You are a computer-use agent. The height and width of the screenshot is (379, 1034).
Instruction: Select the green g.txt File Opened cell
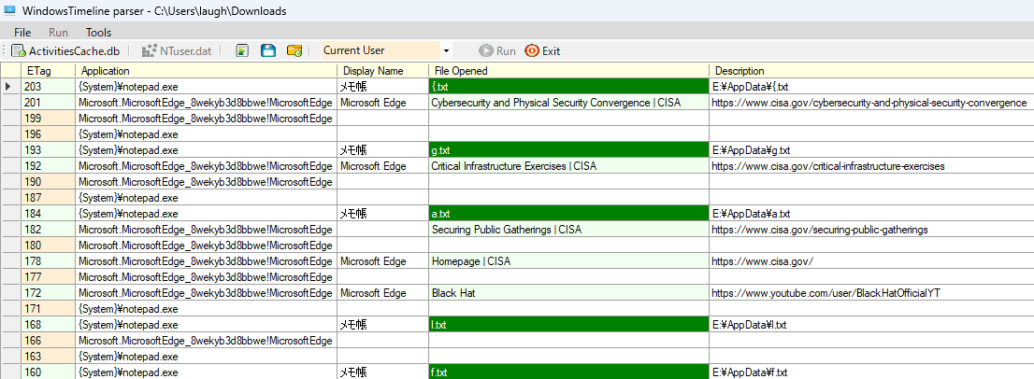569,150
